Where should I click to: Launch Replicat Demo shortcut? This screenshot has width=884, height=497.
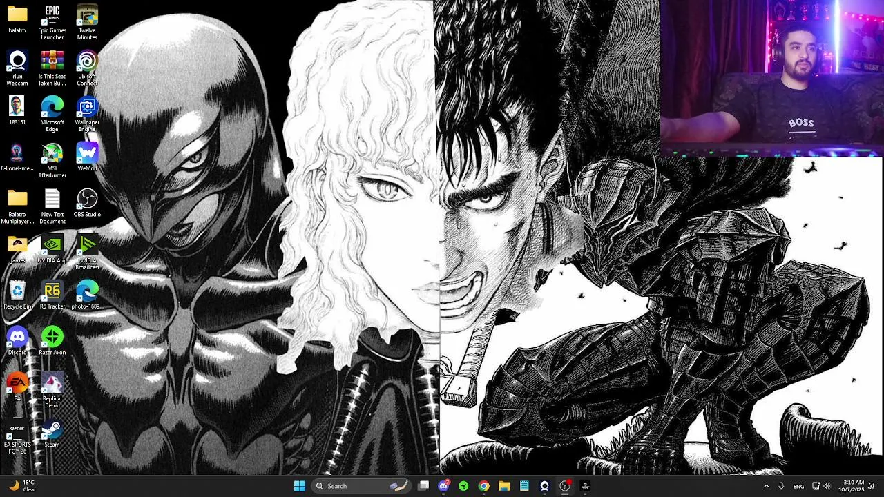pyautogui.click(x=52, y=391)
